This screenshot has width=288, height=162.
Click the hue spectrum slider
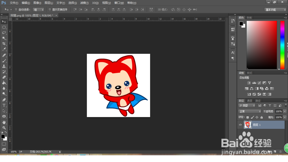pos(282,45)
